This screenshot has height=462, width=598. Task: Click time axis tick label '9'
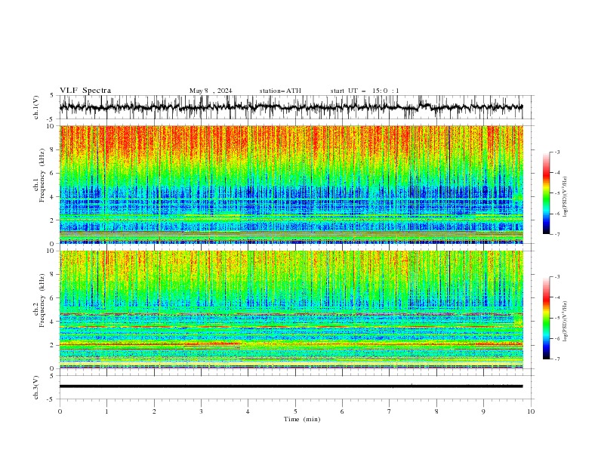483,411
